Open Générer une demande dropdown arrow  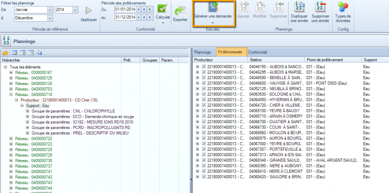coord(212,23)
